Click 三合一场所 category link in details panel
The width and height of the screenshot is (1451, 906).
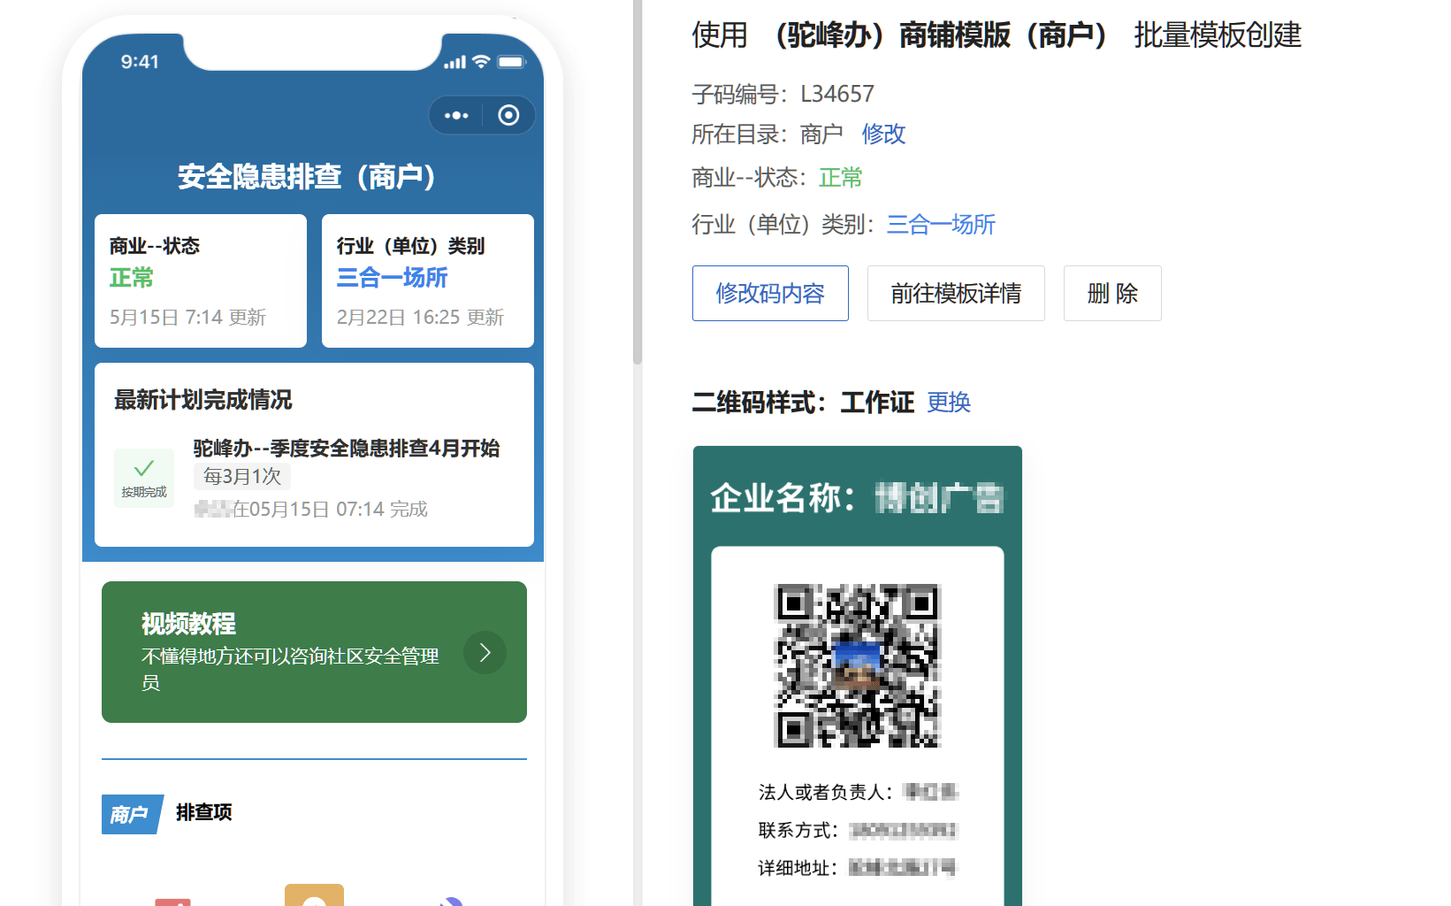point(941,225)
